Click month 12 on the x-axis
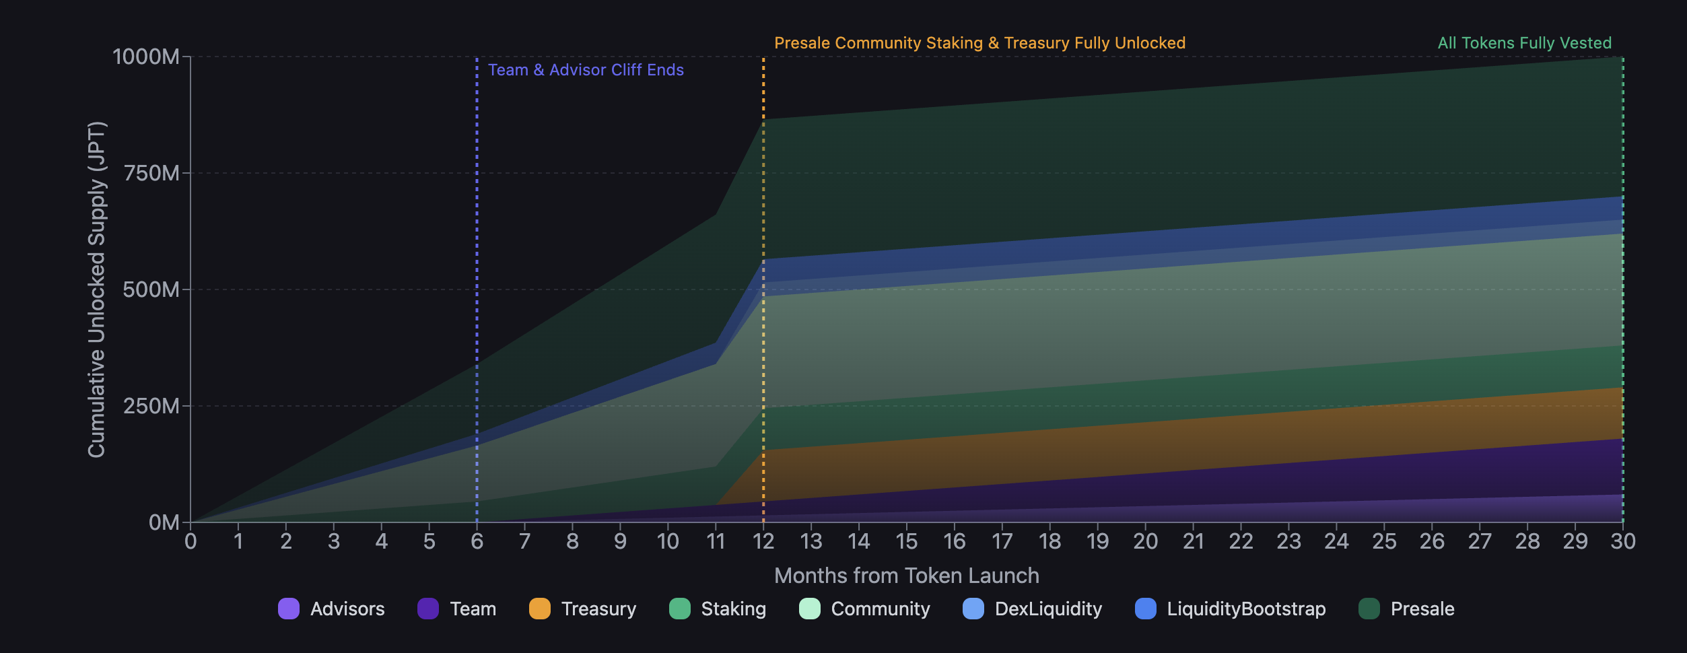 click(x=763, y=541)
